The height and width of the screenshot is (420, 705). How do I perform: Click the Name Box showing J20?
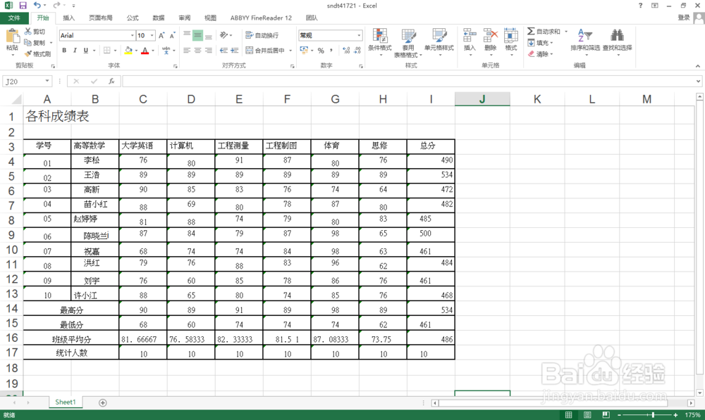point(27,81)
